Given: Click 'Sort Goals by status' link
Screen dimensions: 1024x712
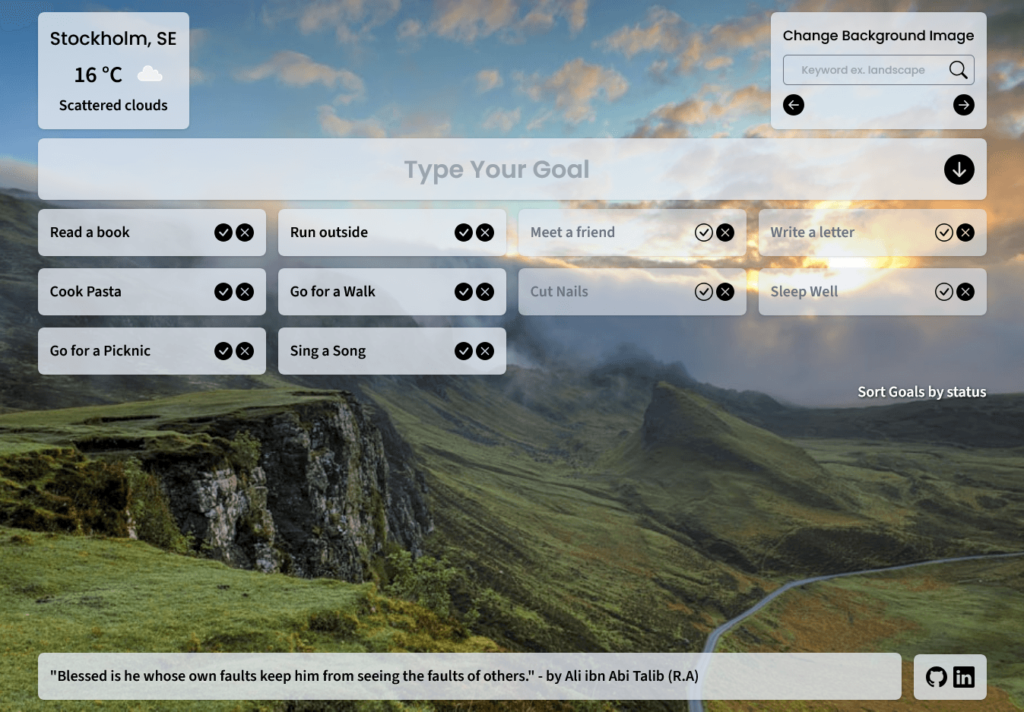Looking at the screenshot, I should click(x=921, y=392).
